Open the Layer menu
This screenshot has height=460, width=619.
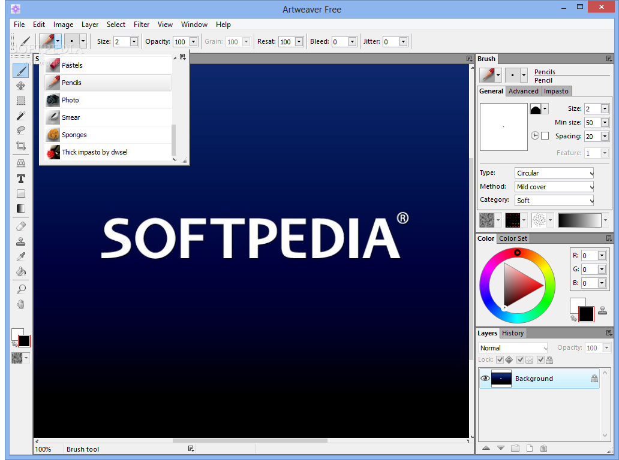(90, 25)
